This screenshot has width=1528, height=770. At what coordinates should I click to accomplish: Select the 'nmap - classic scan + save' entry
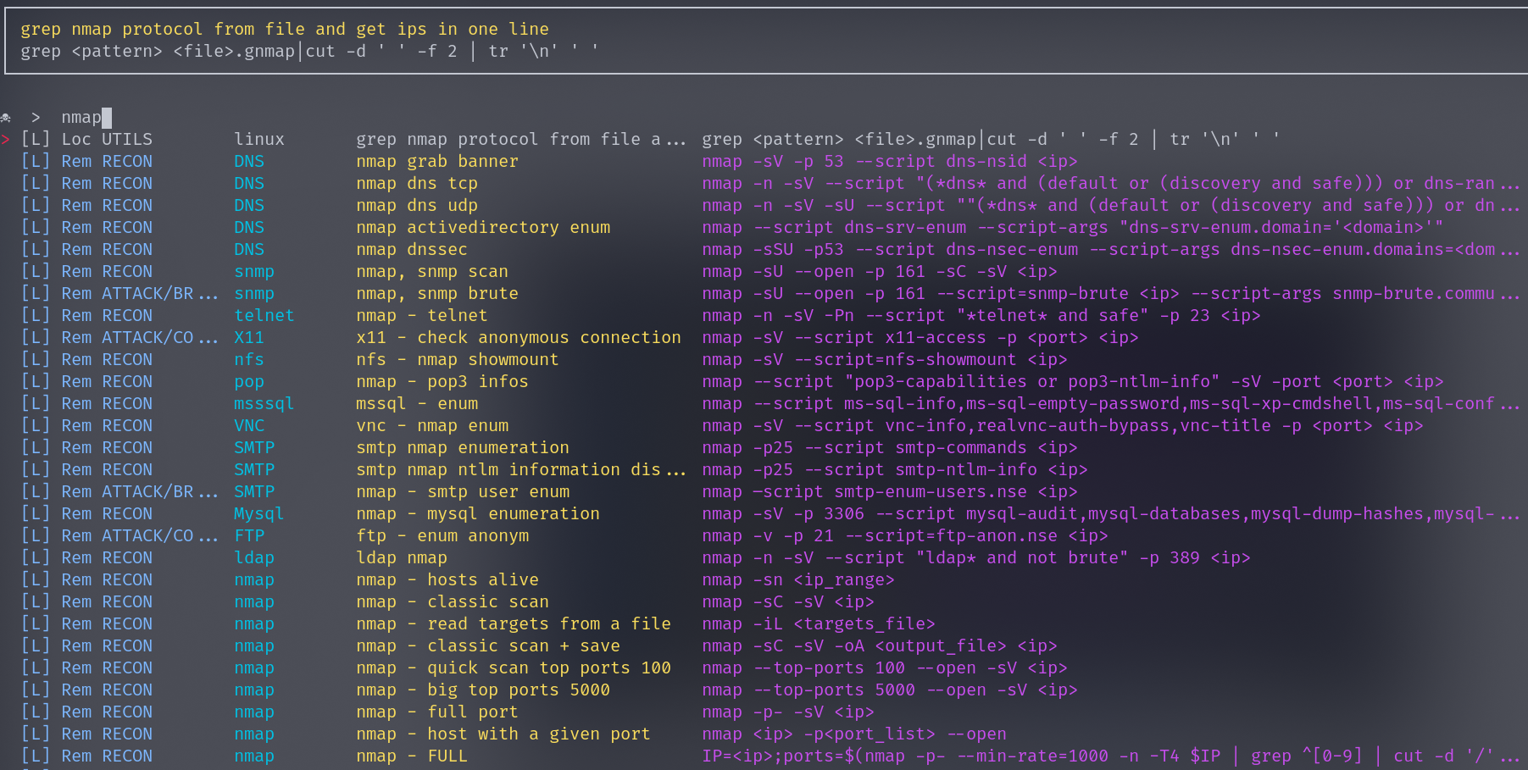(x=488, y=645)
